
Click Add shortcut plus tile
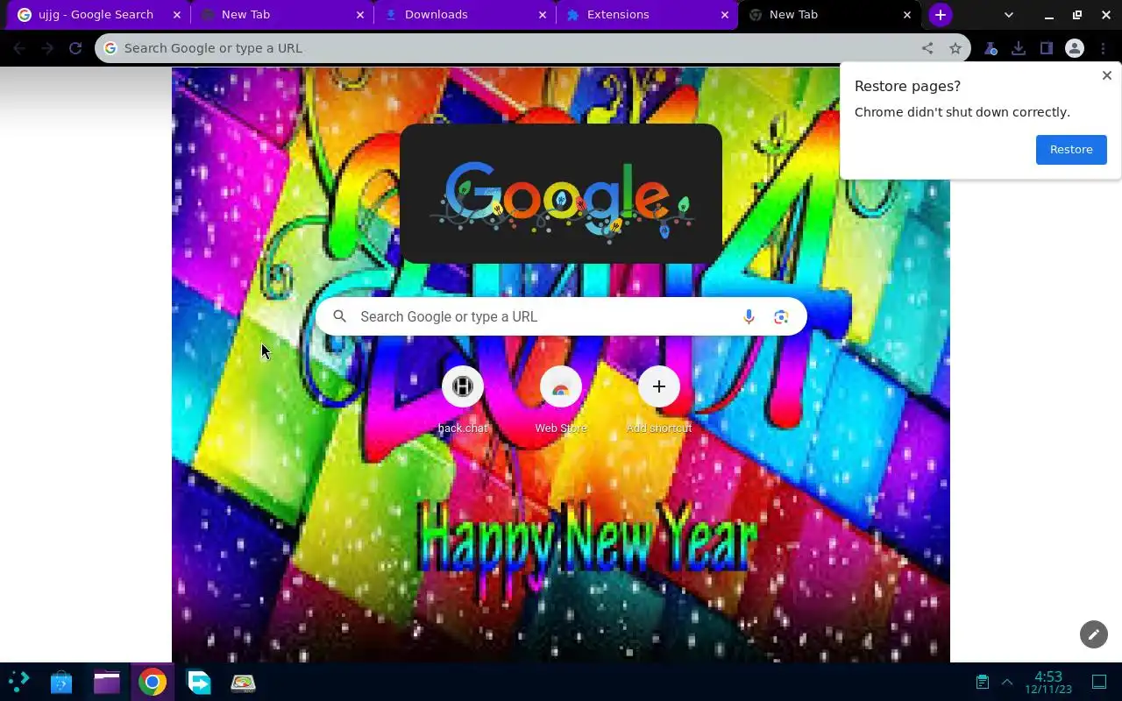tap(659, 400)
